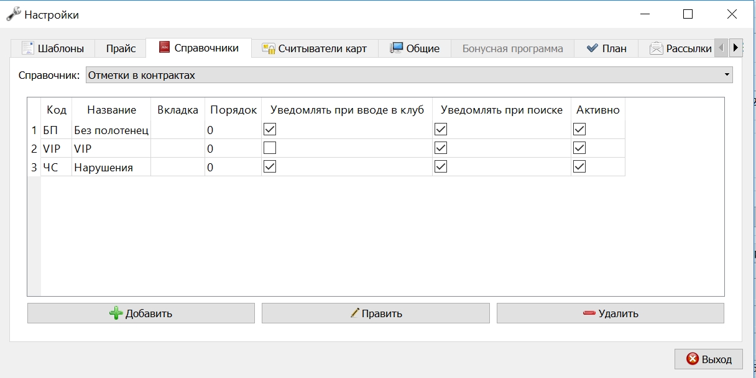Click the Активно column header
The width and height of the screenshot is (756, 378).
[598, 110]
